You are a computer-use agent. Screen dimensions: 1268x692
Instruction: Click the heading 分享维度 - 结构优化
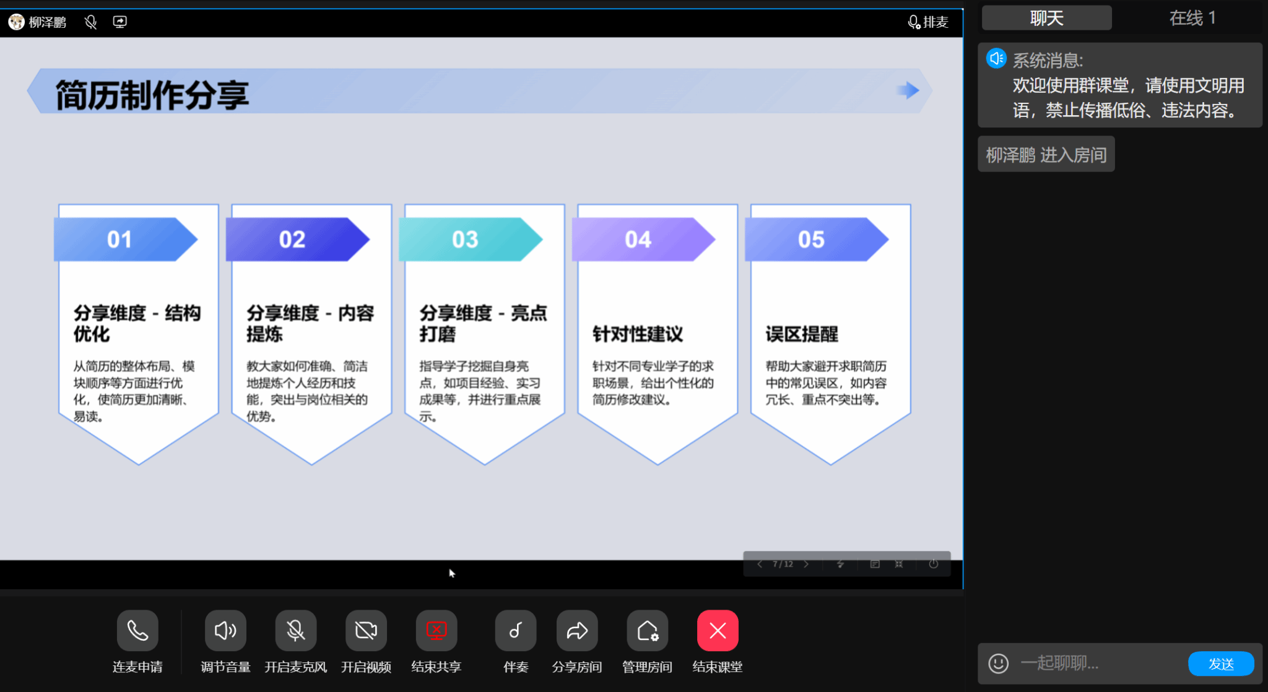137,323
